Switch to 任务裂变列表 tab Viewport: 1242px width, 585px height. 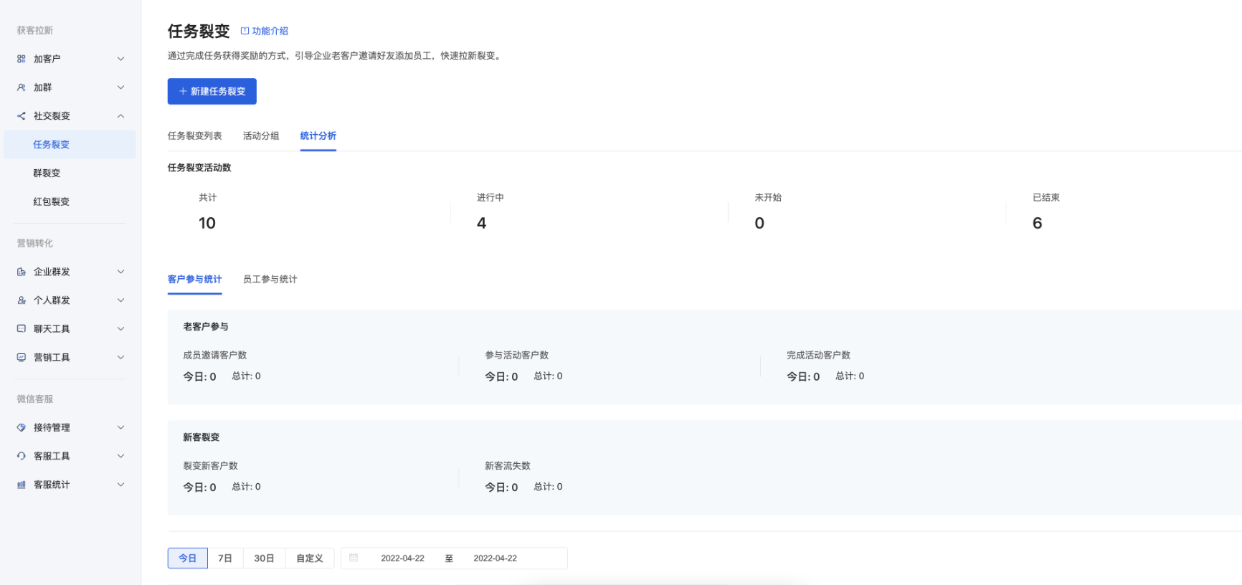tap(195, 135)
